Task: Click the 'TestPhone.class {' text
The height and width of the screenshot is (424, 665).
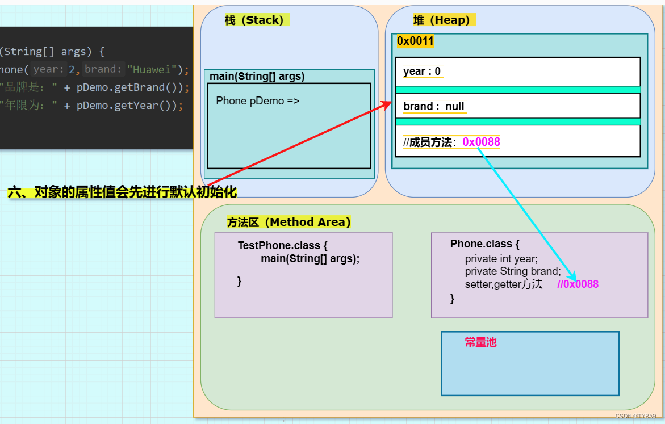Action: (282, 246)
